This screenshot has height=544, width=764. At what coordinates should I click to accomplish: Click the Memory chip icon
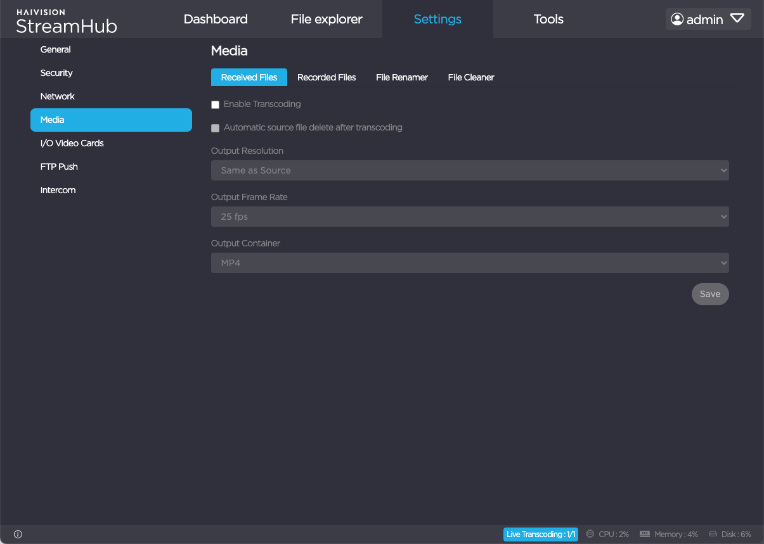(x=645, y=535)
